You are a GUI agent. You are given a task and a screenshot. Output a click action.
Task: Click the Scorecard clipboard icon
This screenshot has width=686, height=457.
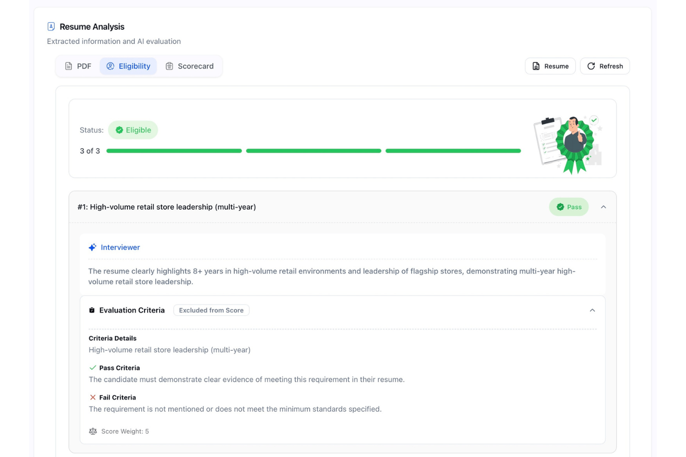(169, 66)
